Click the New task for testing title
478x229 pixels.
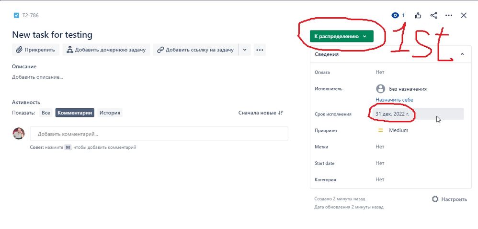pos(52,35)
